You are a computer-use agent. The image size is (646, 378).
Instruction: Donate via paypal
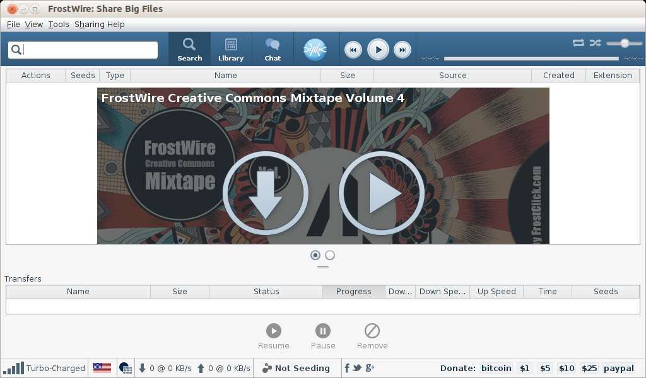pos(618,368)
